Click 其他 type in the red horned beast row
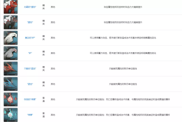Viewport: 182px width, 122px height. click(x=53, y=7)
